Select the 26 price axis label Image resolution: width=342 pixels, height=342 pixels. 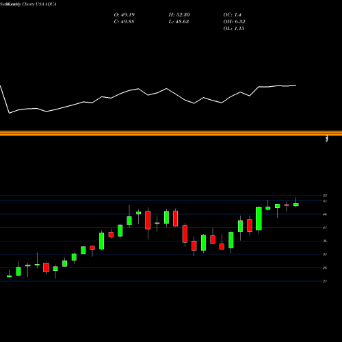[x=325, y=267]
